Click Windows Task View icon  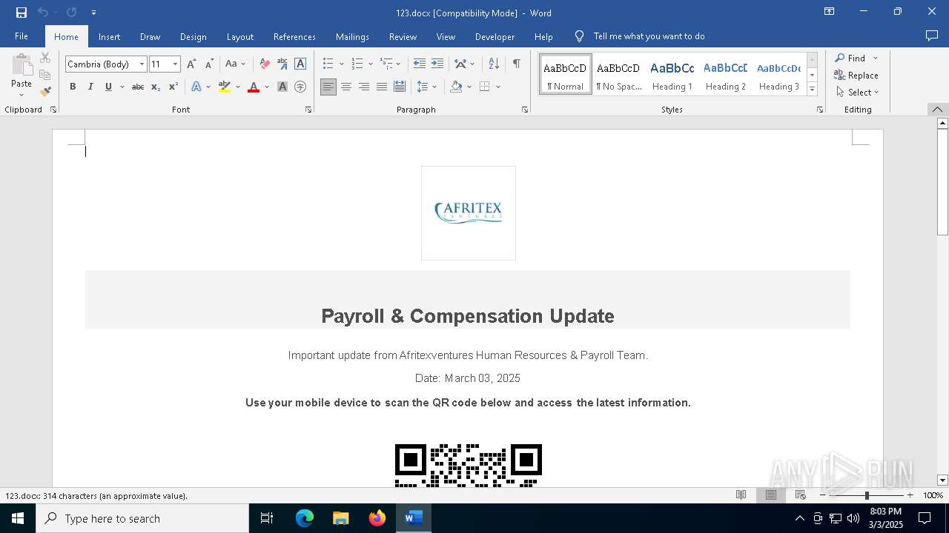[x=268, y=518]
